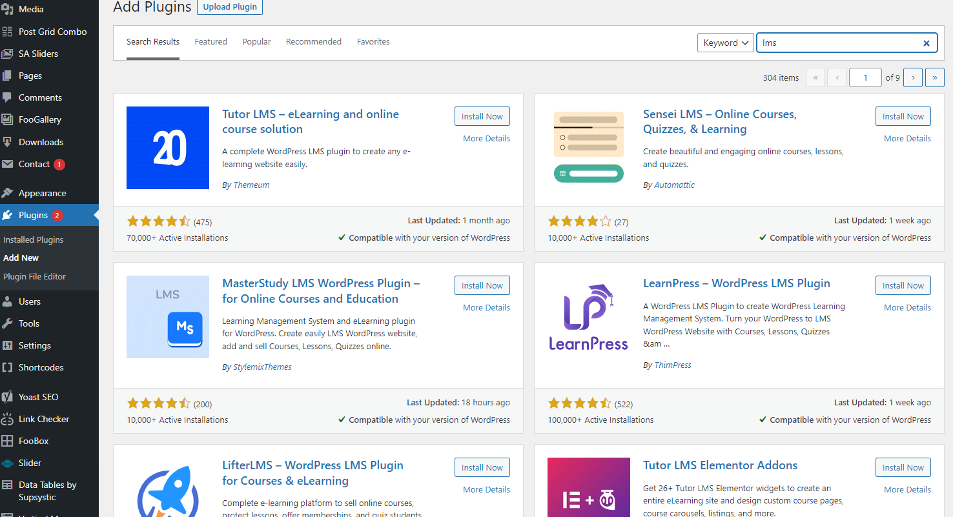View More Details for Tutor LMS
The image size is (953, 517).
click(x=487, y=139)
